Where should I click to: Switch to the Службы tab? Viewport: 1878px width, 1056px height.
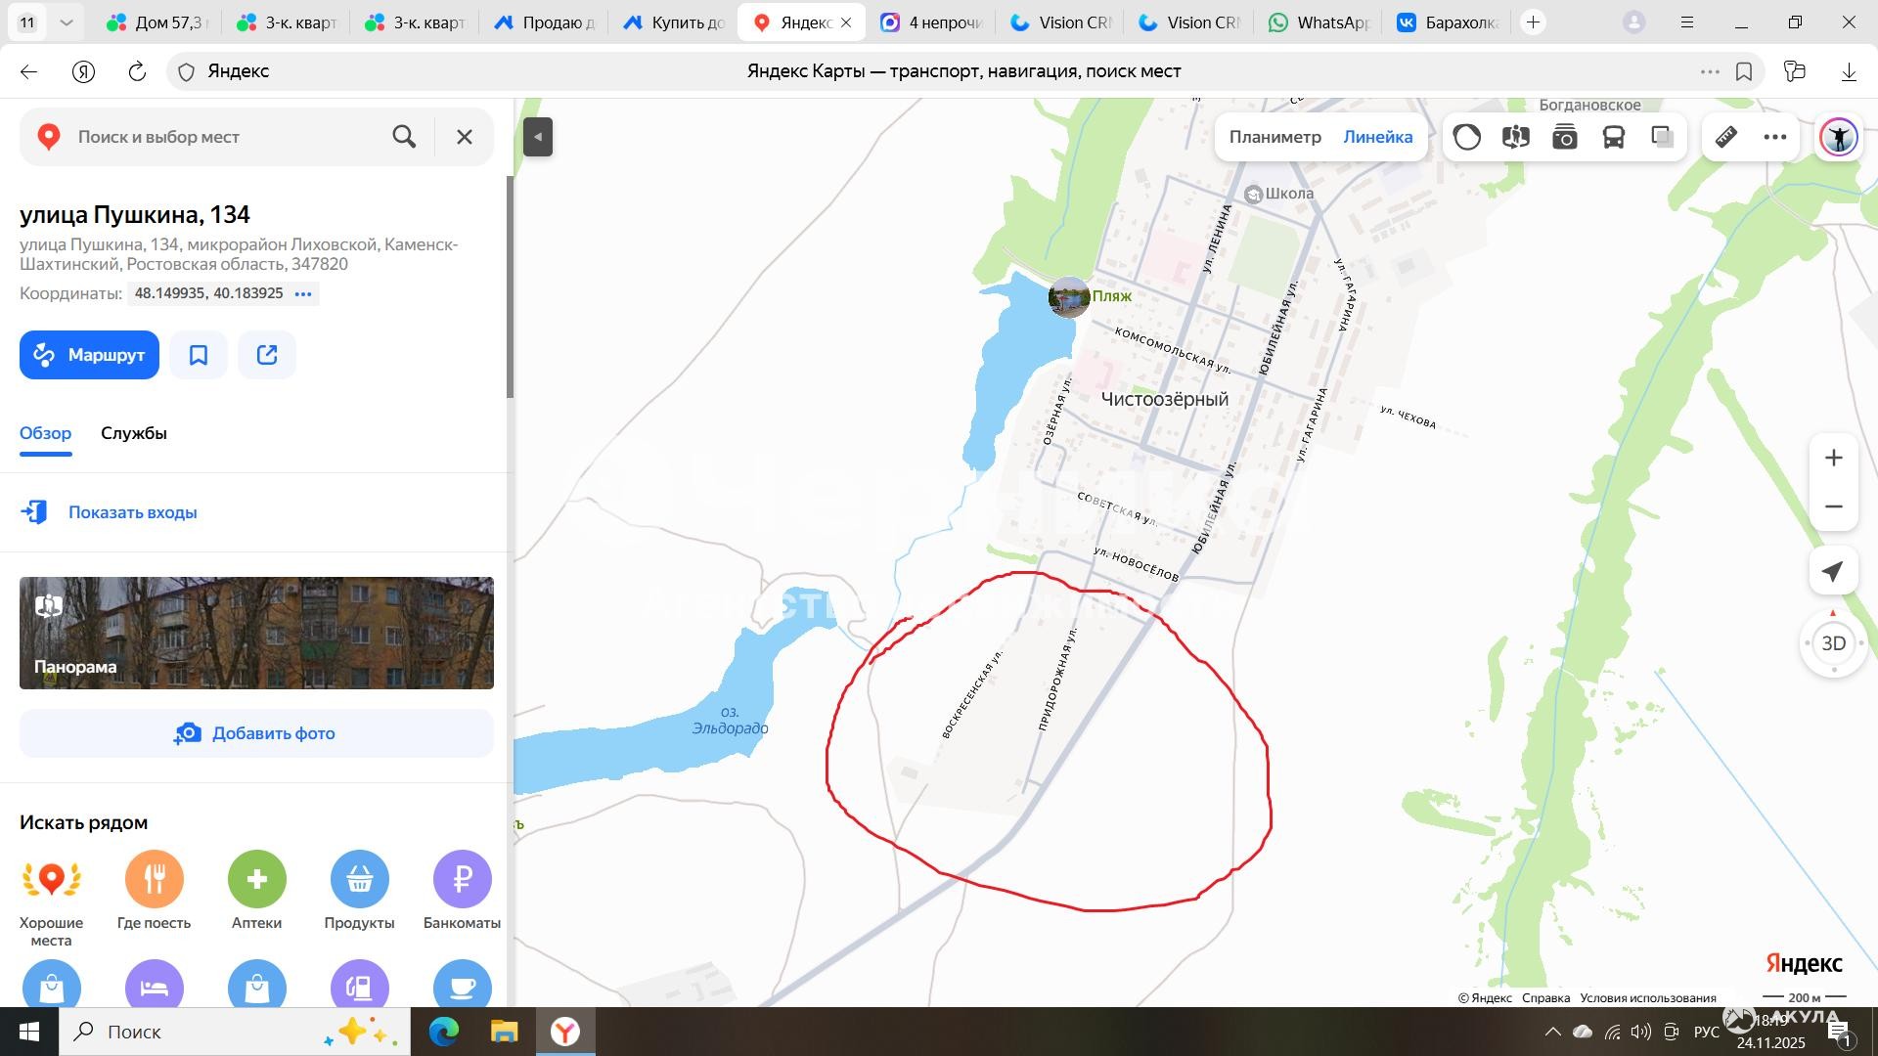click(134, 433)
